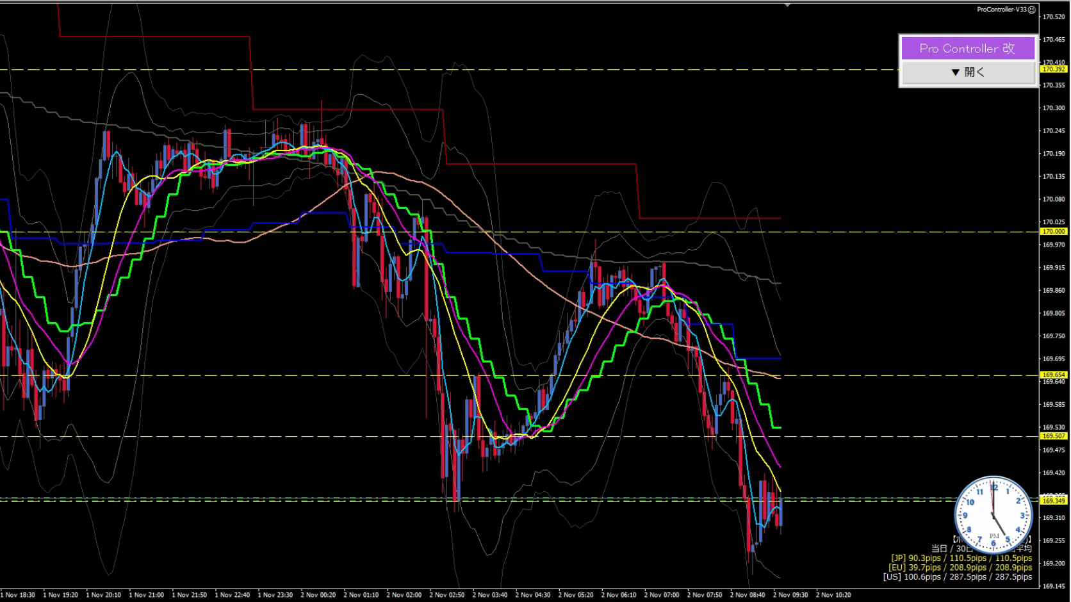1071x602 pixels.
Task: Click the 170.520 price scale value
Action: click(x=1054, y=17)
